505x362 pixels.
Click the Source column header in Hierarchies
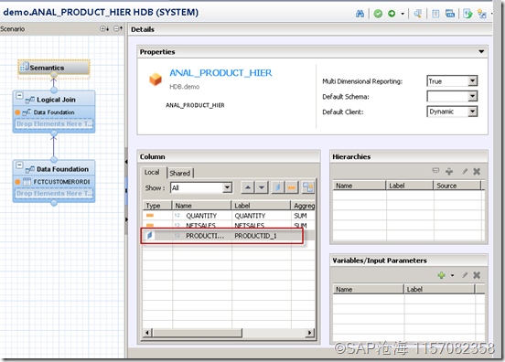[x=457, y=186]
